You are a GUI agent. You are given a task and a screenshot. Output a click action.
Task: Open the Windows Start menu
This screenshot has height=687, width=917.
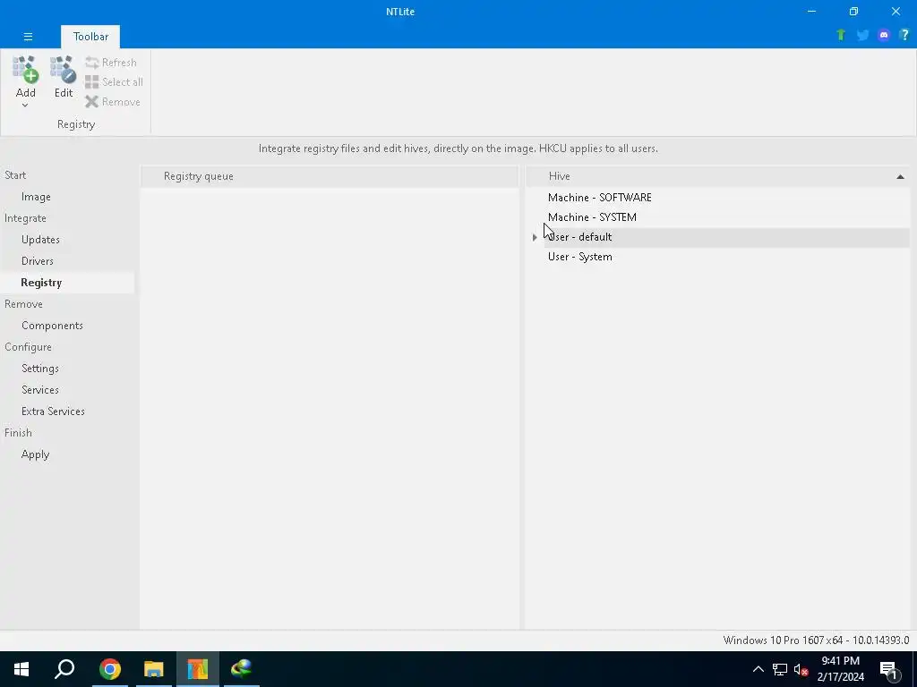[21, 669]
